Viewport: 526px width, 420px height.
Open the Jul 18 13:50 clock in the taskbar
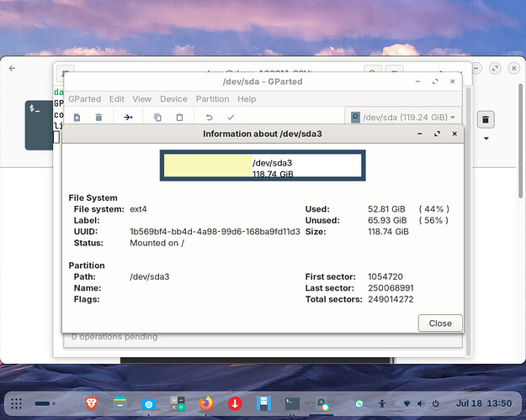484,403
